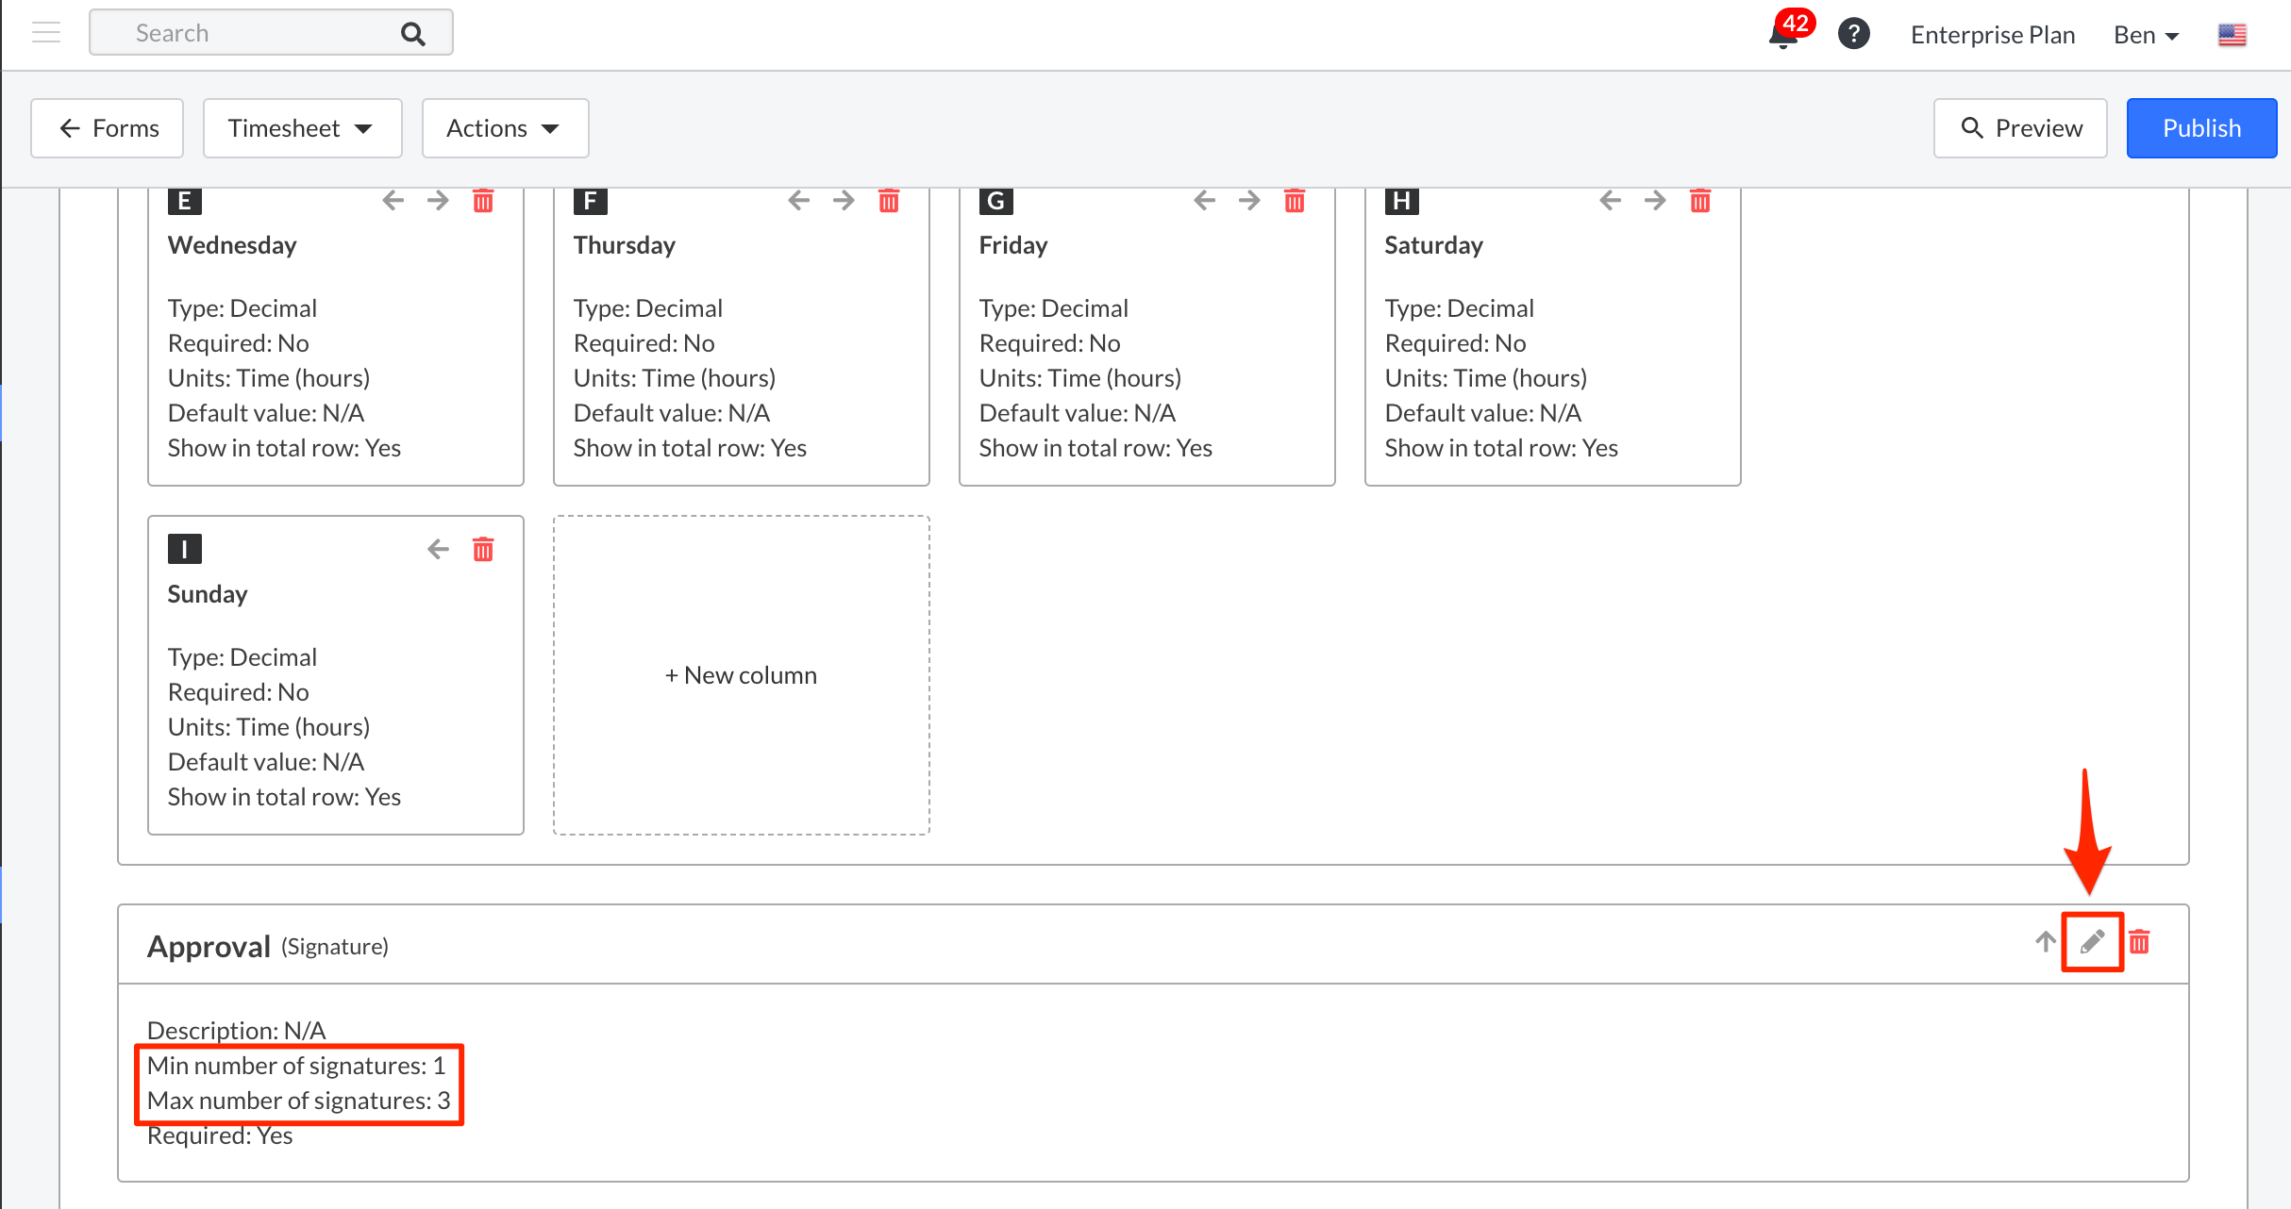This screenshot has height=1209, width=2291.
Task: Delete the Wednesday column
Action: [x=483, y=201]
